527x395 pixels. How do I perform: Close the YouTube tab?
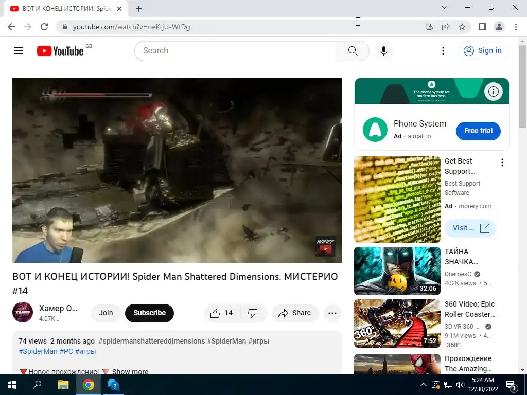pyautogui.click(x=119, y=9)
